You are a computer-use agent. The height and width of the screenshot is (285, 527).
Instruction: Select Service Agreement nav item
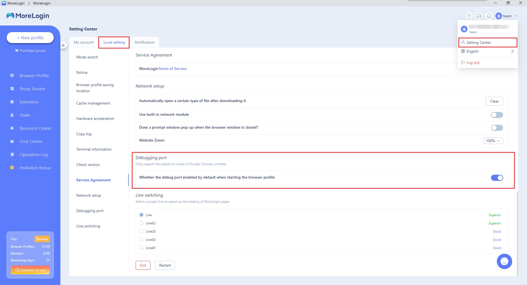click(93, 180)
